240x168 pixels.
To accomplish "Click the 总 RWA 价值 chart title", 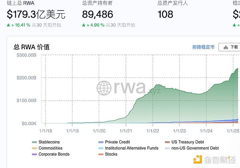I will (32, 47).
